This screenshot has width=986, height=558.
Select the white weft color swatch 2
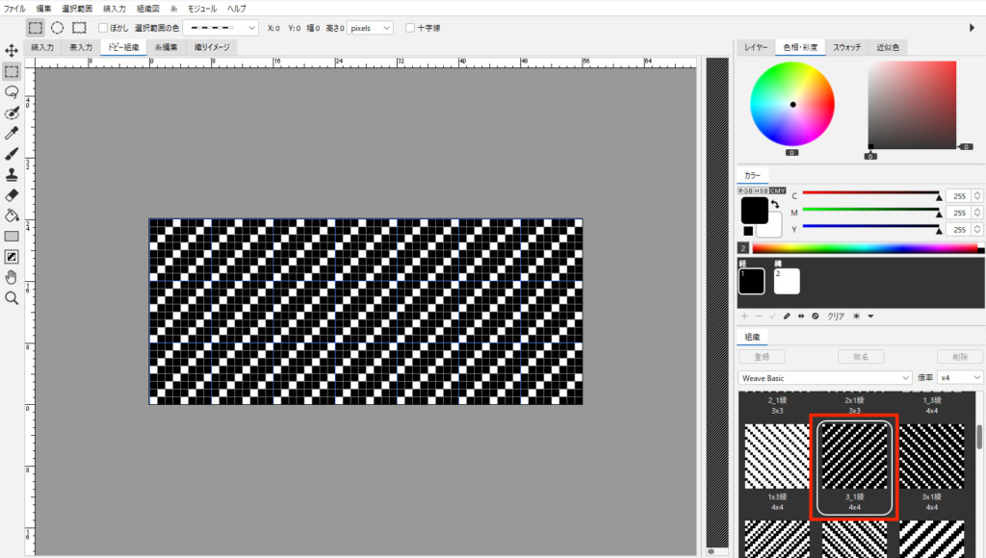(787, 280)
